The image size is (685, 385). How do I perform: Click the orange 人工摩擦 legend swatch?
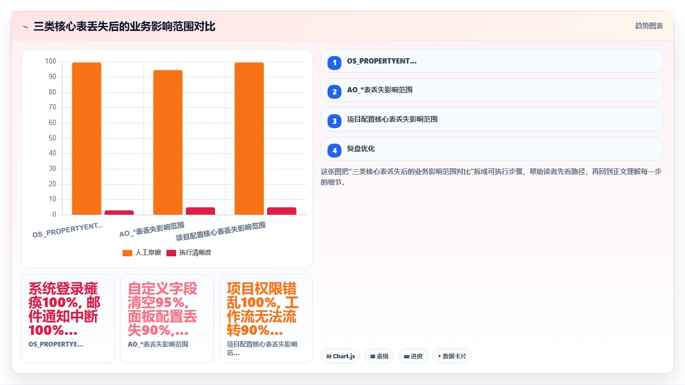pyautogui.click(x=127, y=253)
